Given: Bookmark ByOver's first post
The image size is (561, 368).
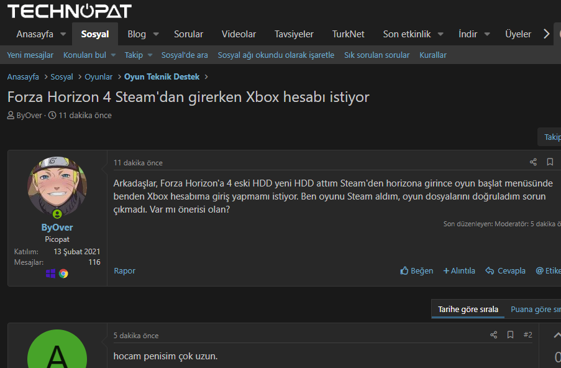Looking at the screenshot, I should (x=550, y=162).
